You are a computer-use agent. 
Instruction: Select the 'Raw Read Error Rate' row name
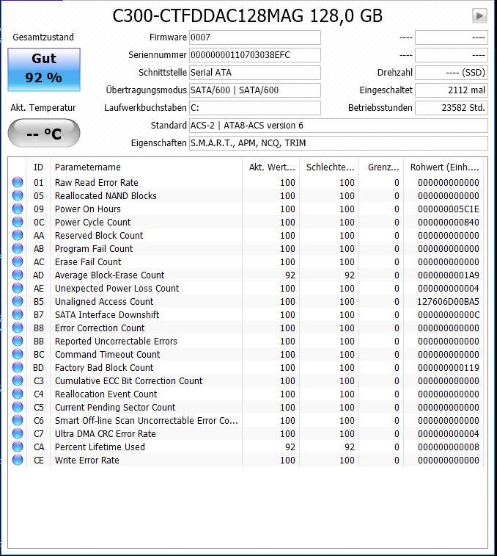(x=96, y=182)
